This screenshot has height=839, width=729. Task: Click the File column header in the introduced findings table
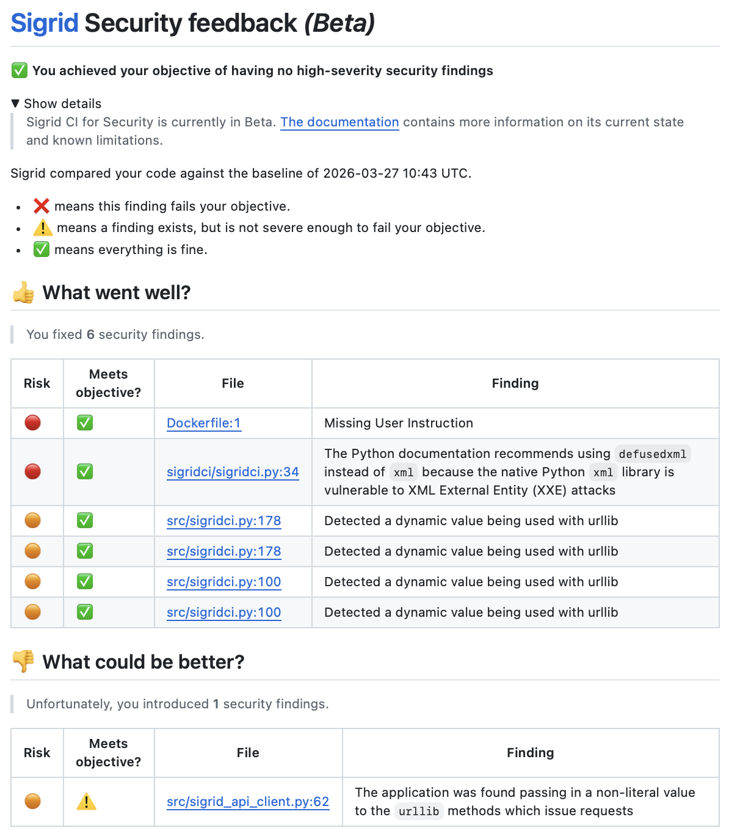click(x=248, y=753)
